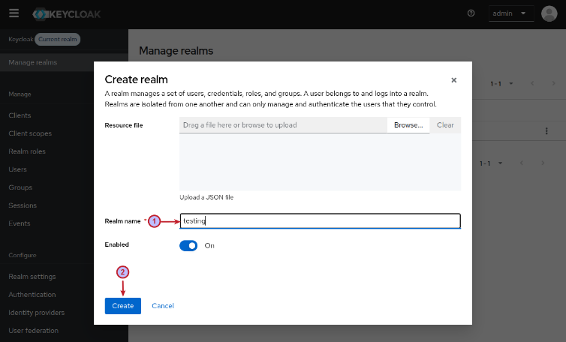Click the Clear button for resource file
Screen dimensions: 566x342
(445, 125)
